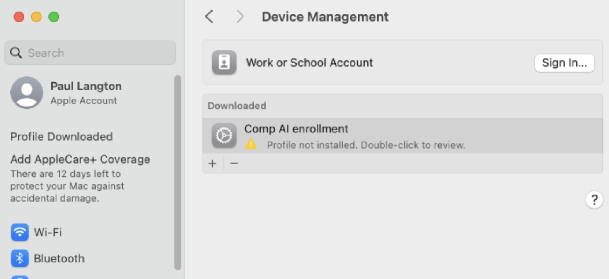609x279 pixels.
Task: Click the Sign In button
Action: point(564,63)
